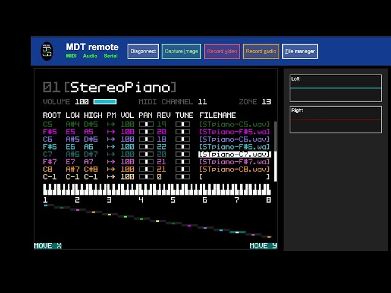
Task: Adjust TUNE slider in C6 row
Action: coord(183,139)
